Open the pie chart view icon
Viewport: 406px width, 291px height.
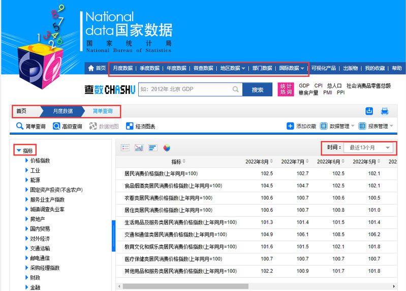(x=167, y=148)
